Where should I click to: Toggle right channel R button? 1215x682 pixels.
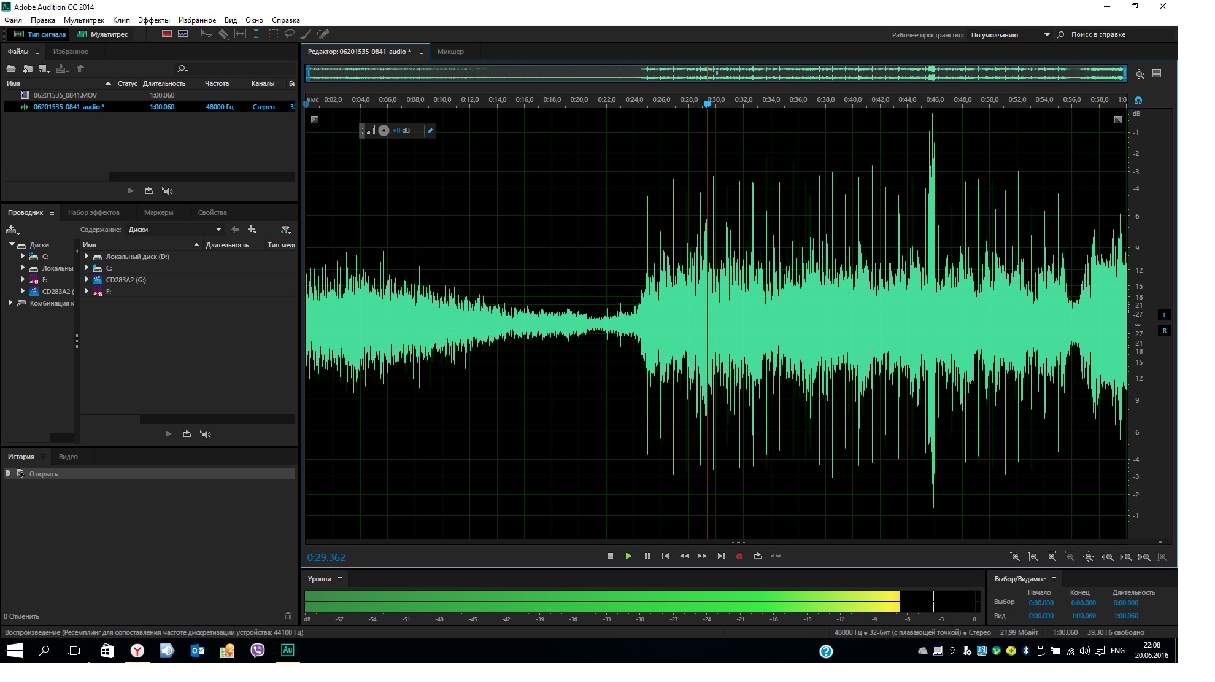click(x=1164, y=331)
